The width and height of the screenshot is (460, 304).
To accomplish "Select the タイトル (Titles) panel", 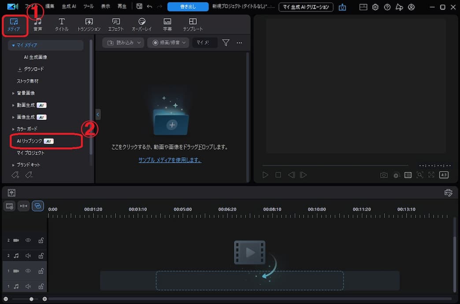I will (61, 24).
